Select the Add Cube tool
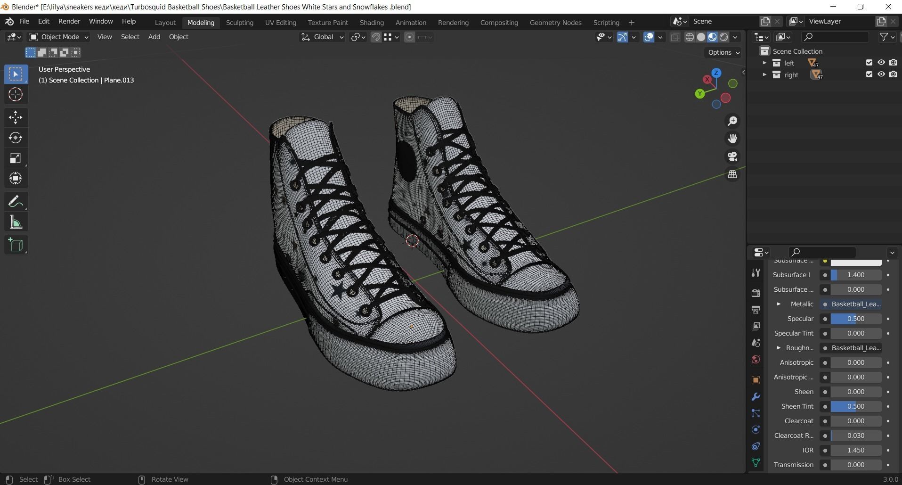Image resolution: width=902 pixels, height=485 pixels. click(16, 245)
